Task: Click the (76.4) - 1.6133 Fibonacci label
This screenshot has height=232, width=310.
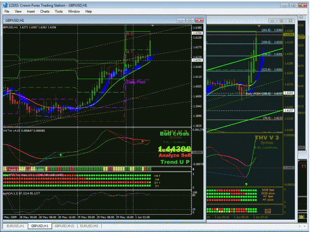Action: click(273, 118)
